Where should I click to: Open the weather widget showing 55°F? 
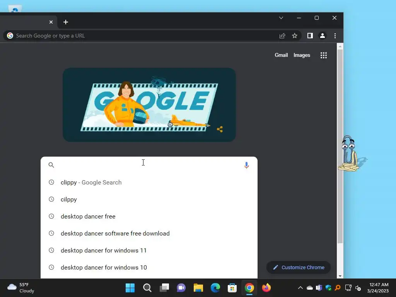tap(21, 288)
